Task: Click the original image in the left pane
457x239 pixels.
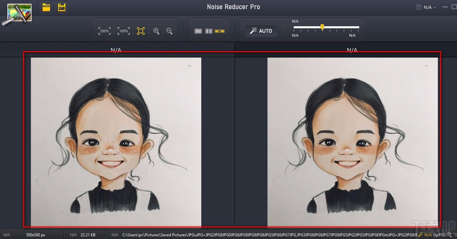Action: (116, 141)
